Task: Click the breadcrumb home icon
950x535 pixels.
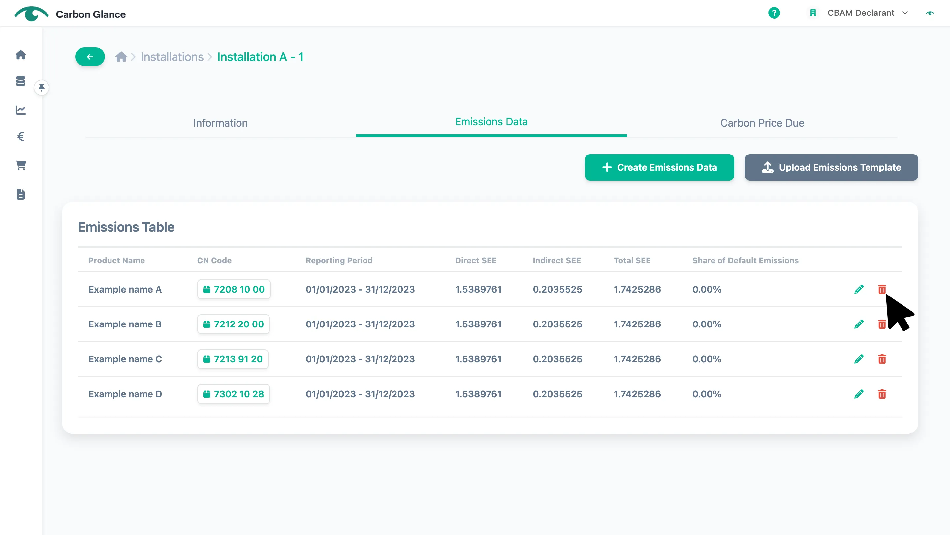Action: [121, 57]
